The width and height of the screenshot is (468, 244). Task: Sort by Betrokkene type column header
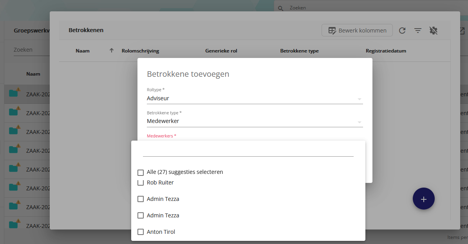299,51
